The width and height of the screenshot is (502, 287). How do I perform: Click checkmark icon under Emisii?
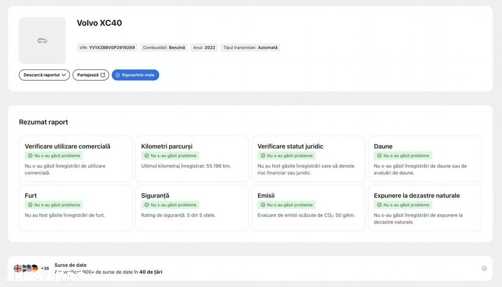[x=263, y=205]
